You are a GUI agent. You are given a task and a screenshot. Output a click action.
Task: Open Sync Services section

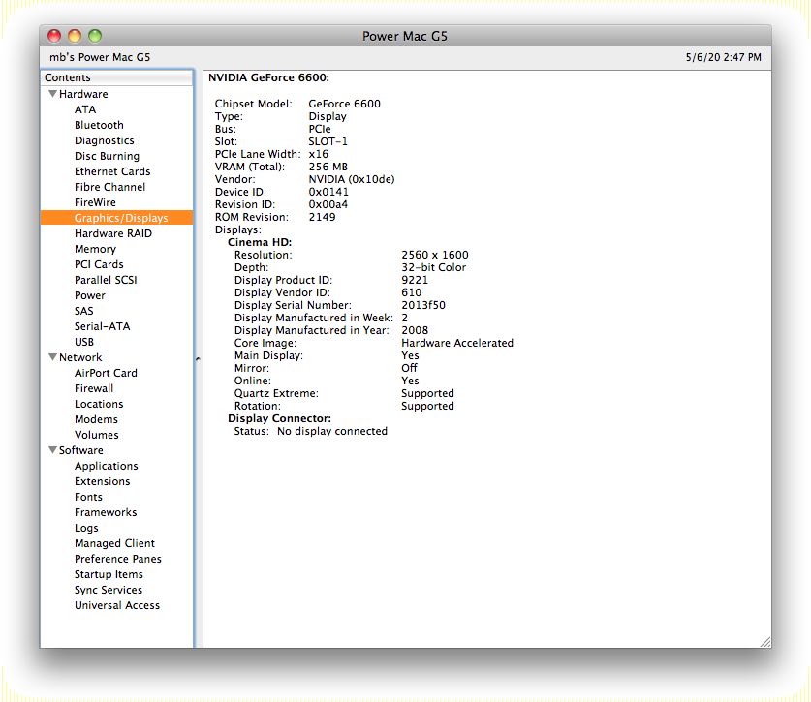coord(109,591)
